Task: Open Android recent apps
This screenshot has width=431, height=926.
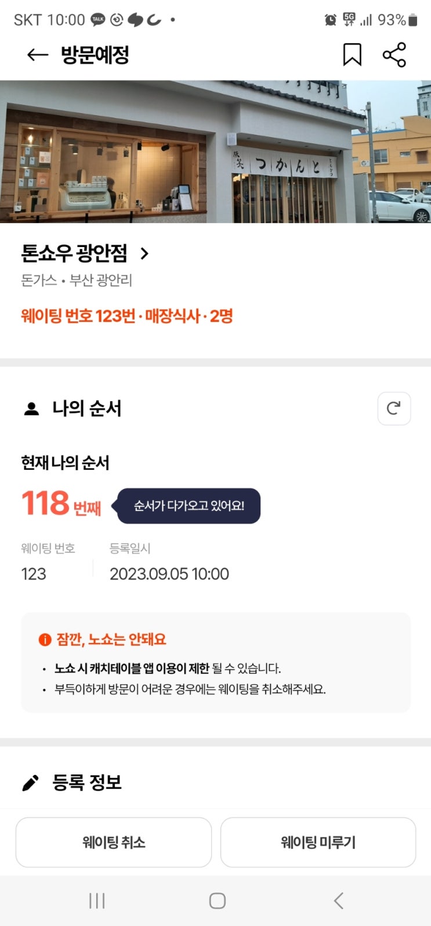Action: [97, 900]
